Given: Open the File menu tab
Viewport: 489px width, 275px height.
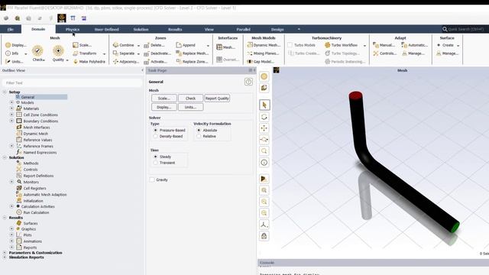Looking at the screenshot, I should pyautogui.click(x=10, y=29).
